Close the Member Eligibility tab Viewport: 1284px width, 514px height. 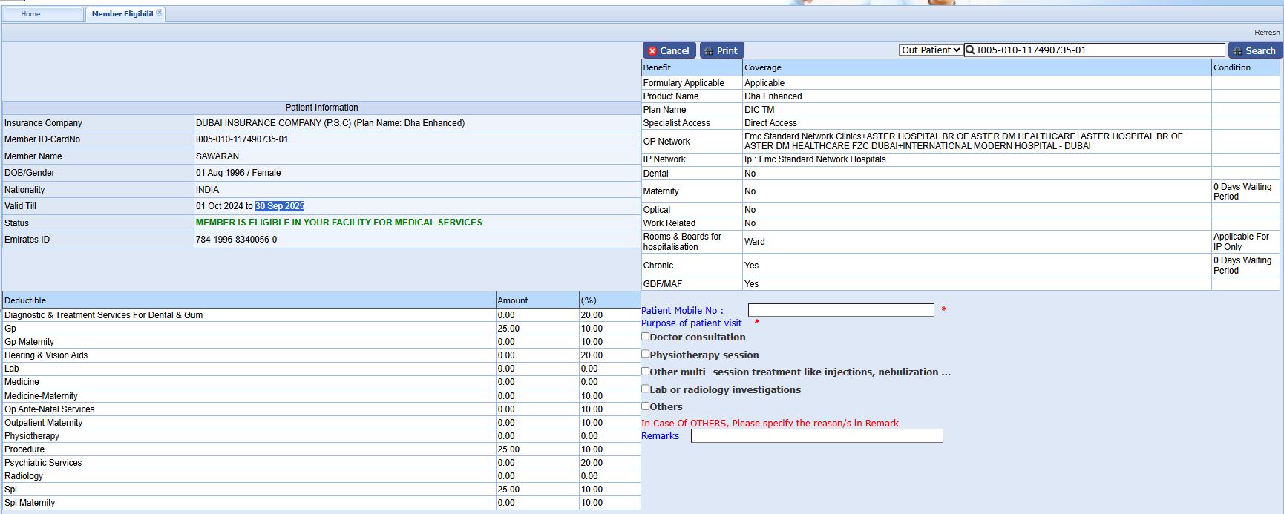click(160, 13)
